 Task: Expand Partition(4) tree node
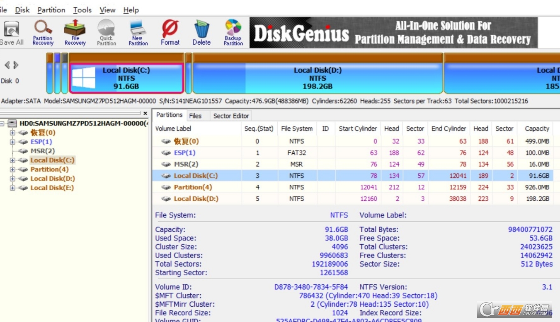pos(12,169)
